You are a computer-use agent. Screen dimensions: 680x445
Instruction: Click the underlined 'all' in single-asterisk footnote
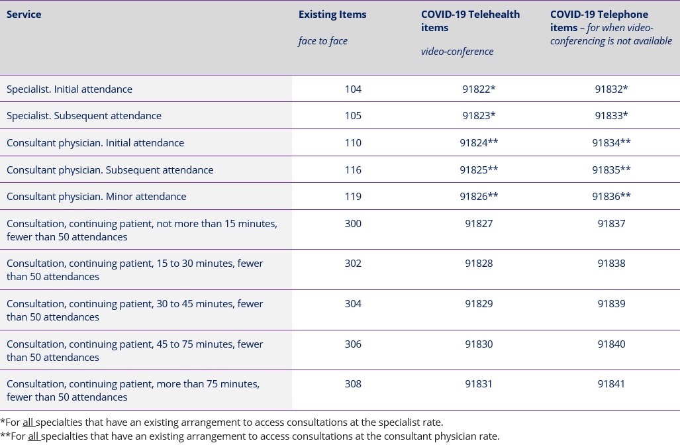pos(28,422)
